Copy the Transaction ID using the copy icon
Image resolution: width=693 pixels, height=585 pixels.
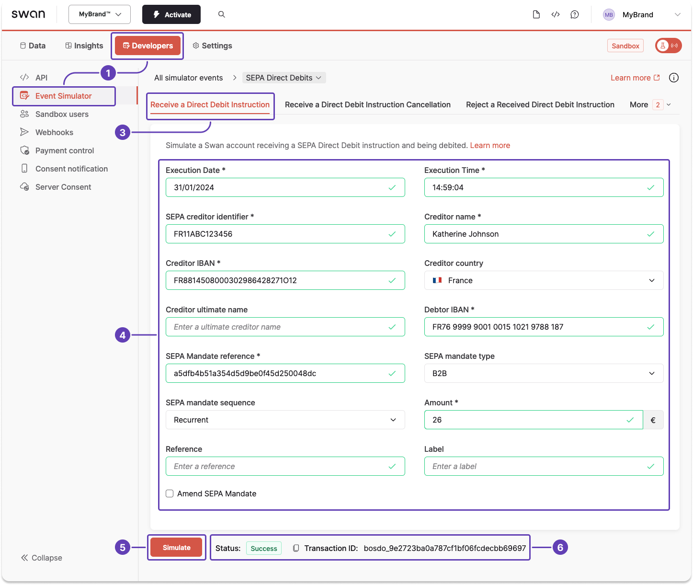click(297, 548)
